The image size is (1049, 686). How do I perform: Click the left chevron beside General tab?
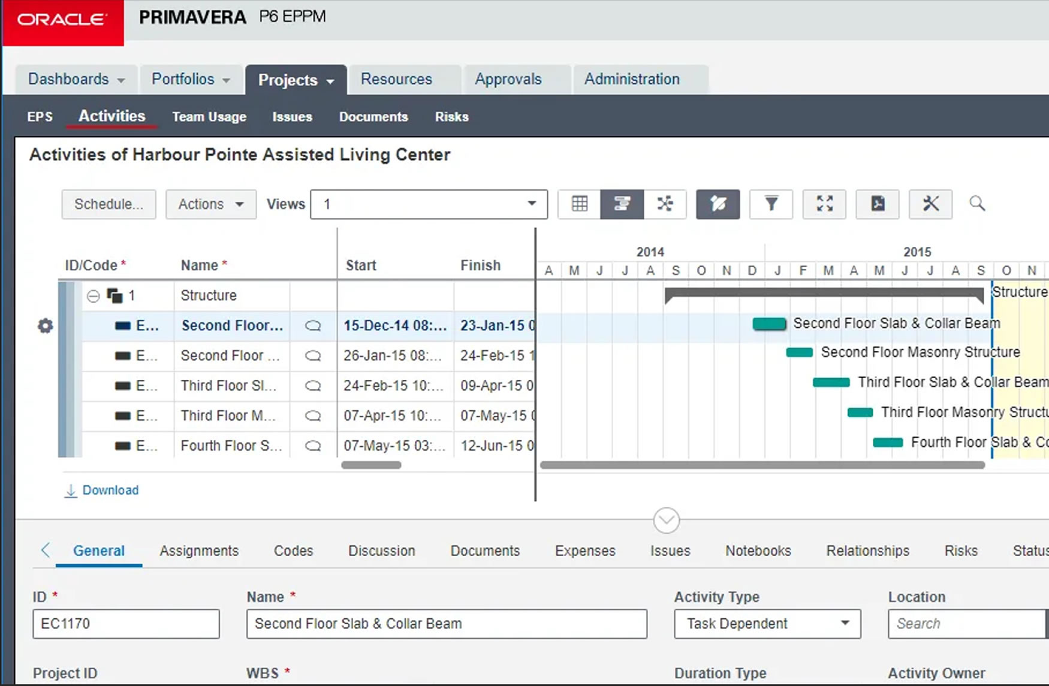click(x=46, y=550)
